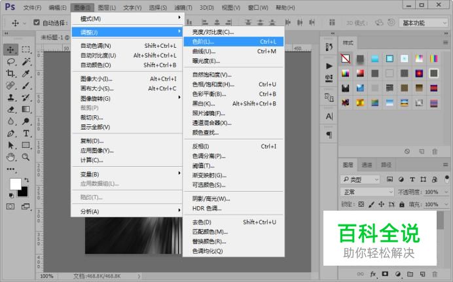Select the Rectangle shape tool
This screenshot has height=282, width=453.
26,145
